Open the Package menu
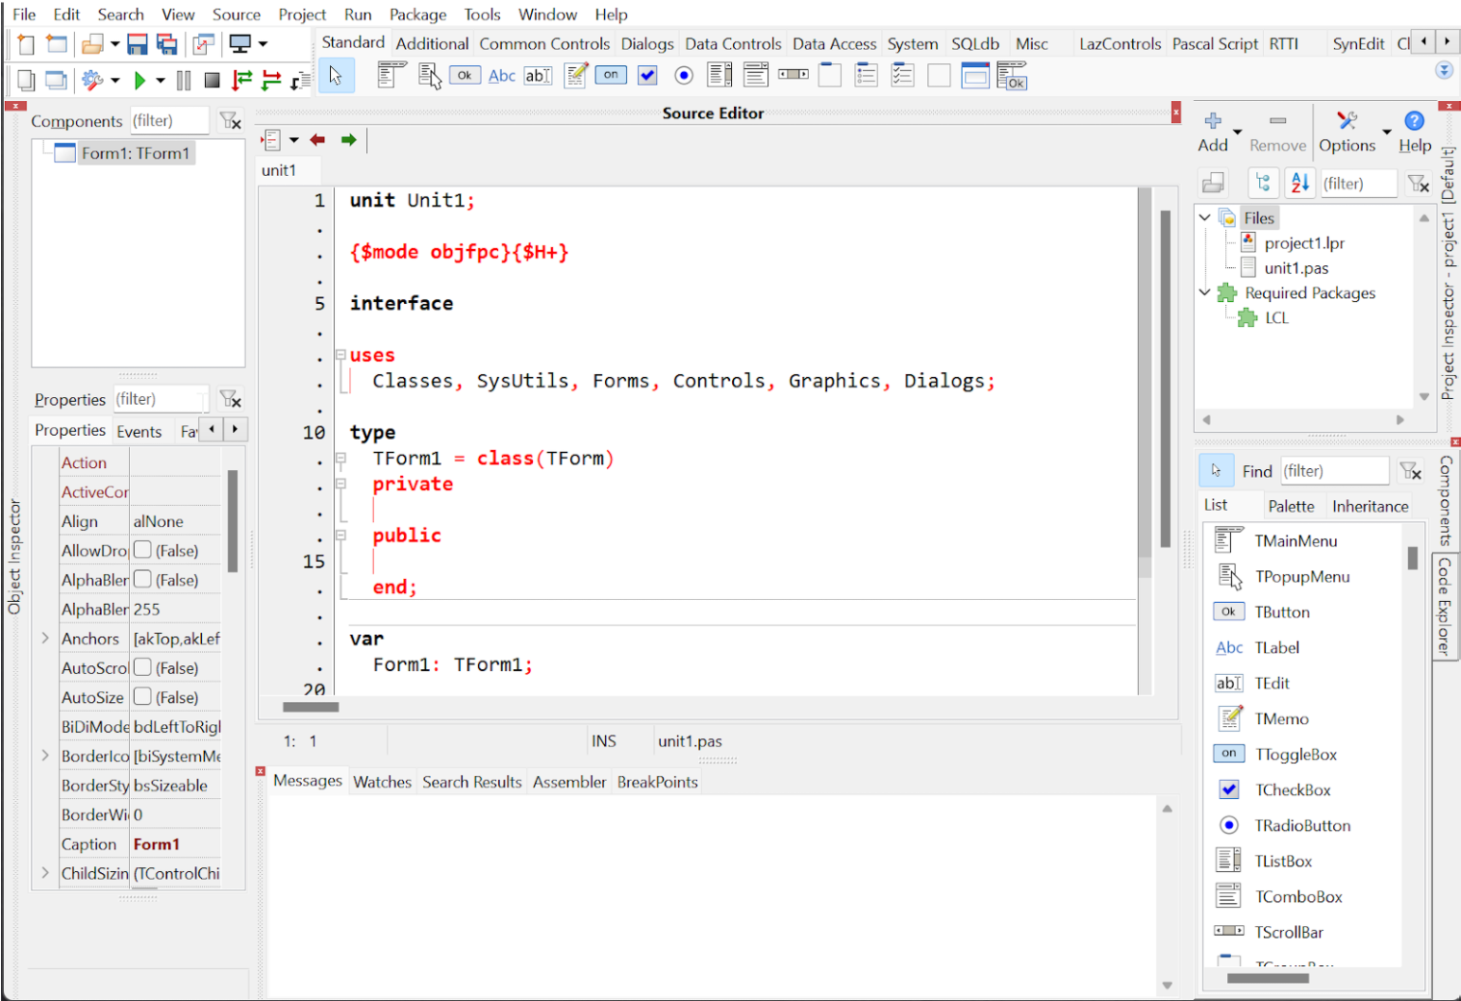The height and width of the screenshot is (1001, 1461). coord(417,14)
